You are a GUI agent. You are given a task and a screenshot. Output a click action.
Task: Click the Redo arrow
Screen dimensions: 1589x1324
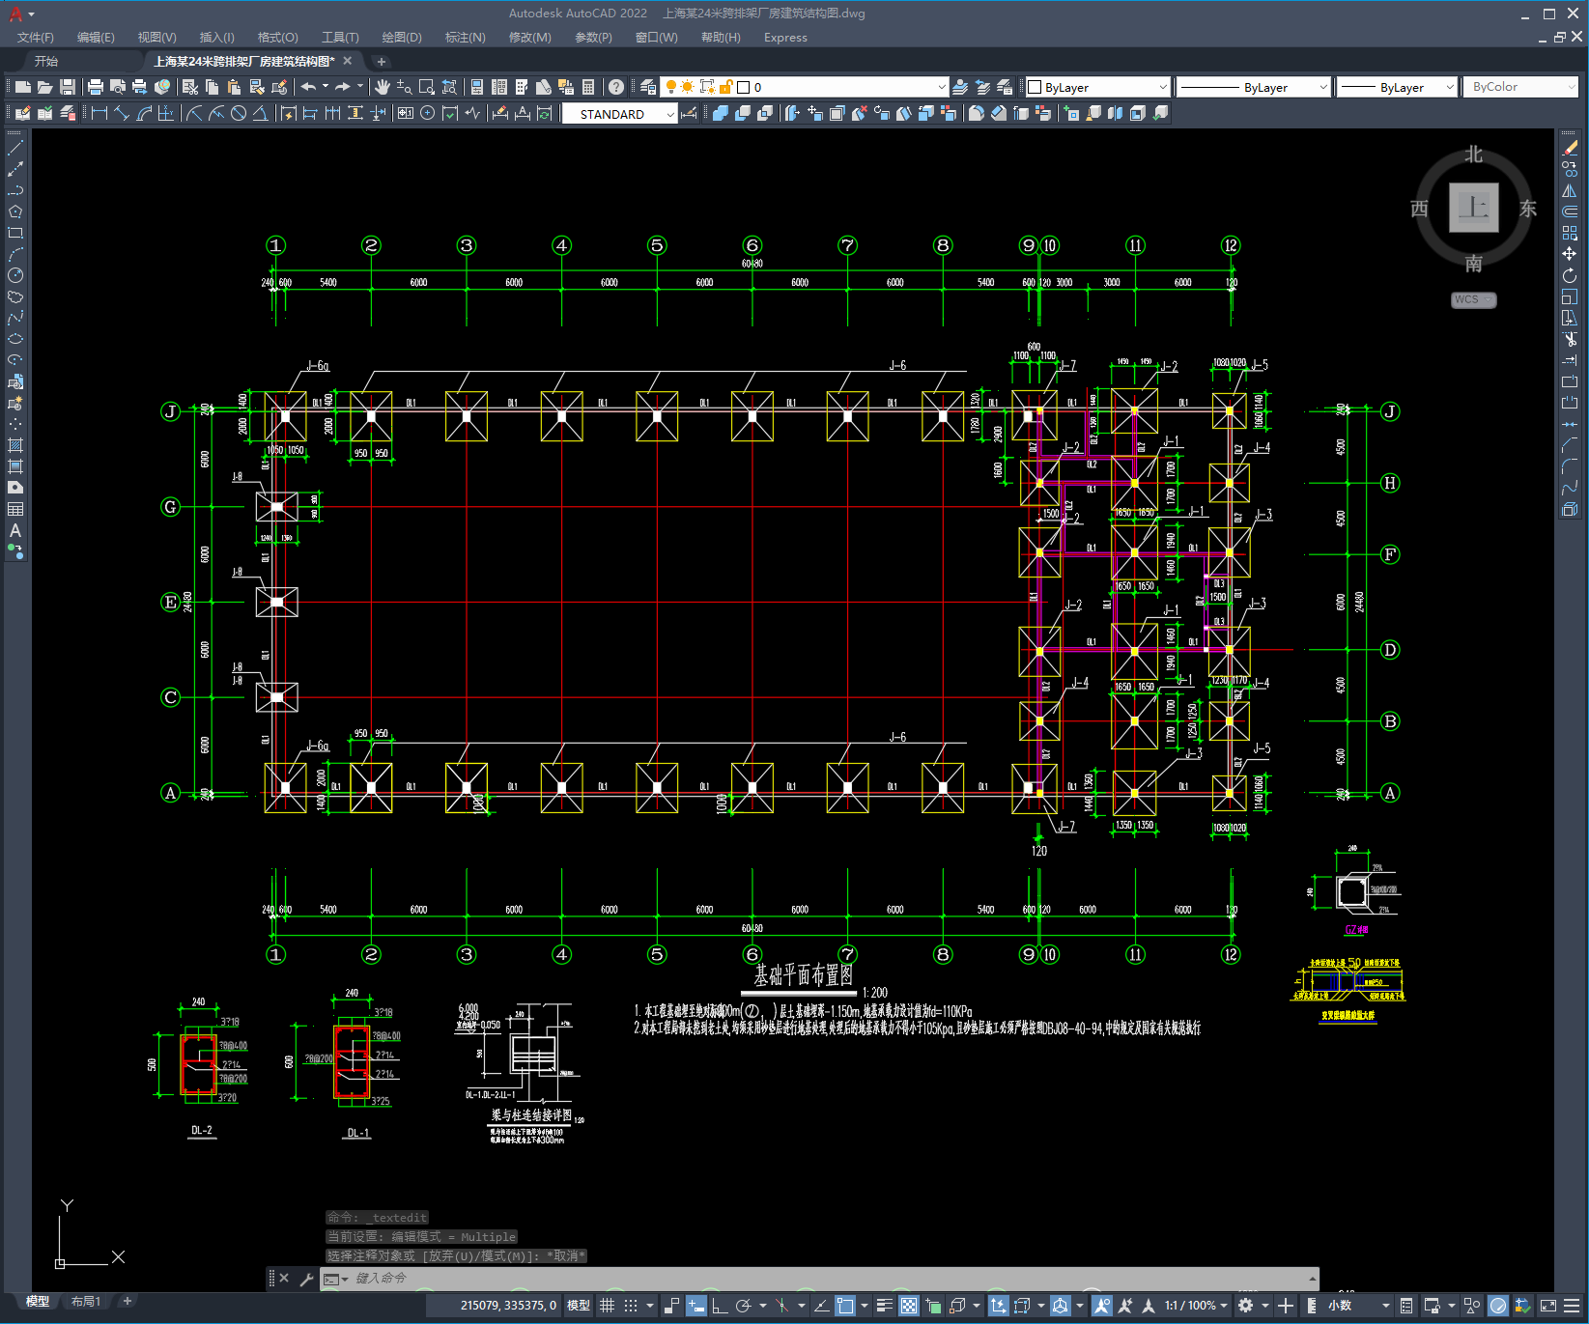click(x=343, y=87)
